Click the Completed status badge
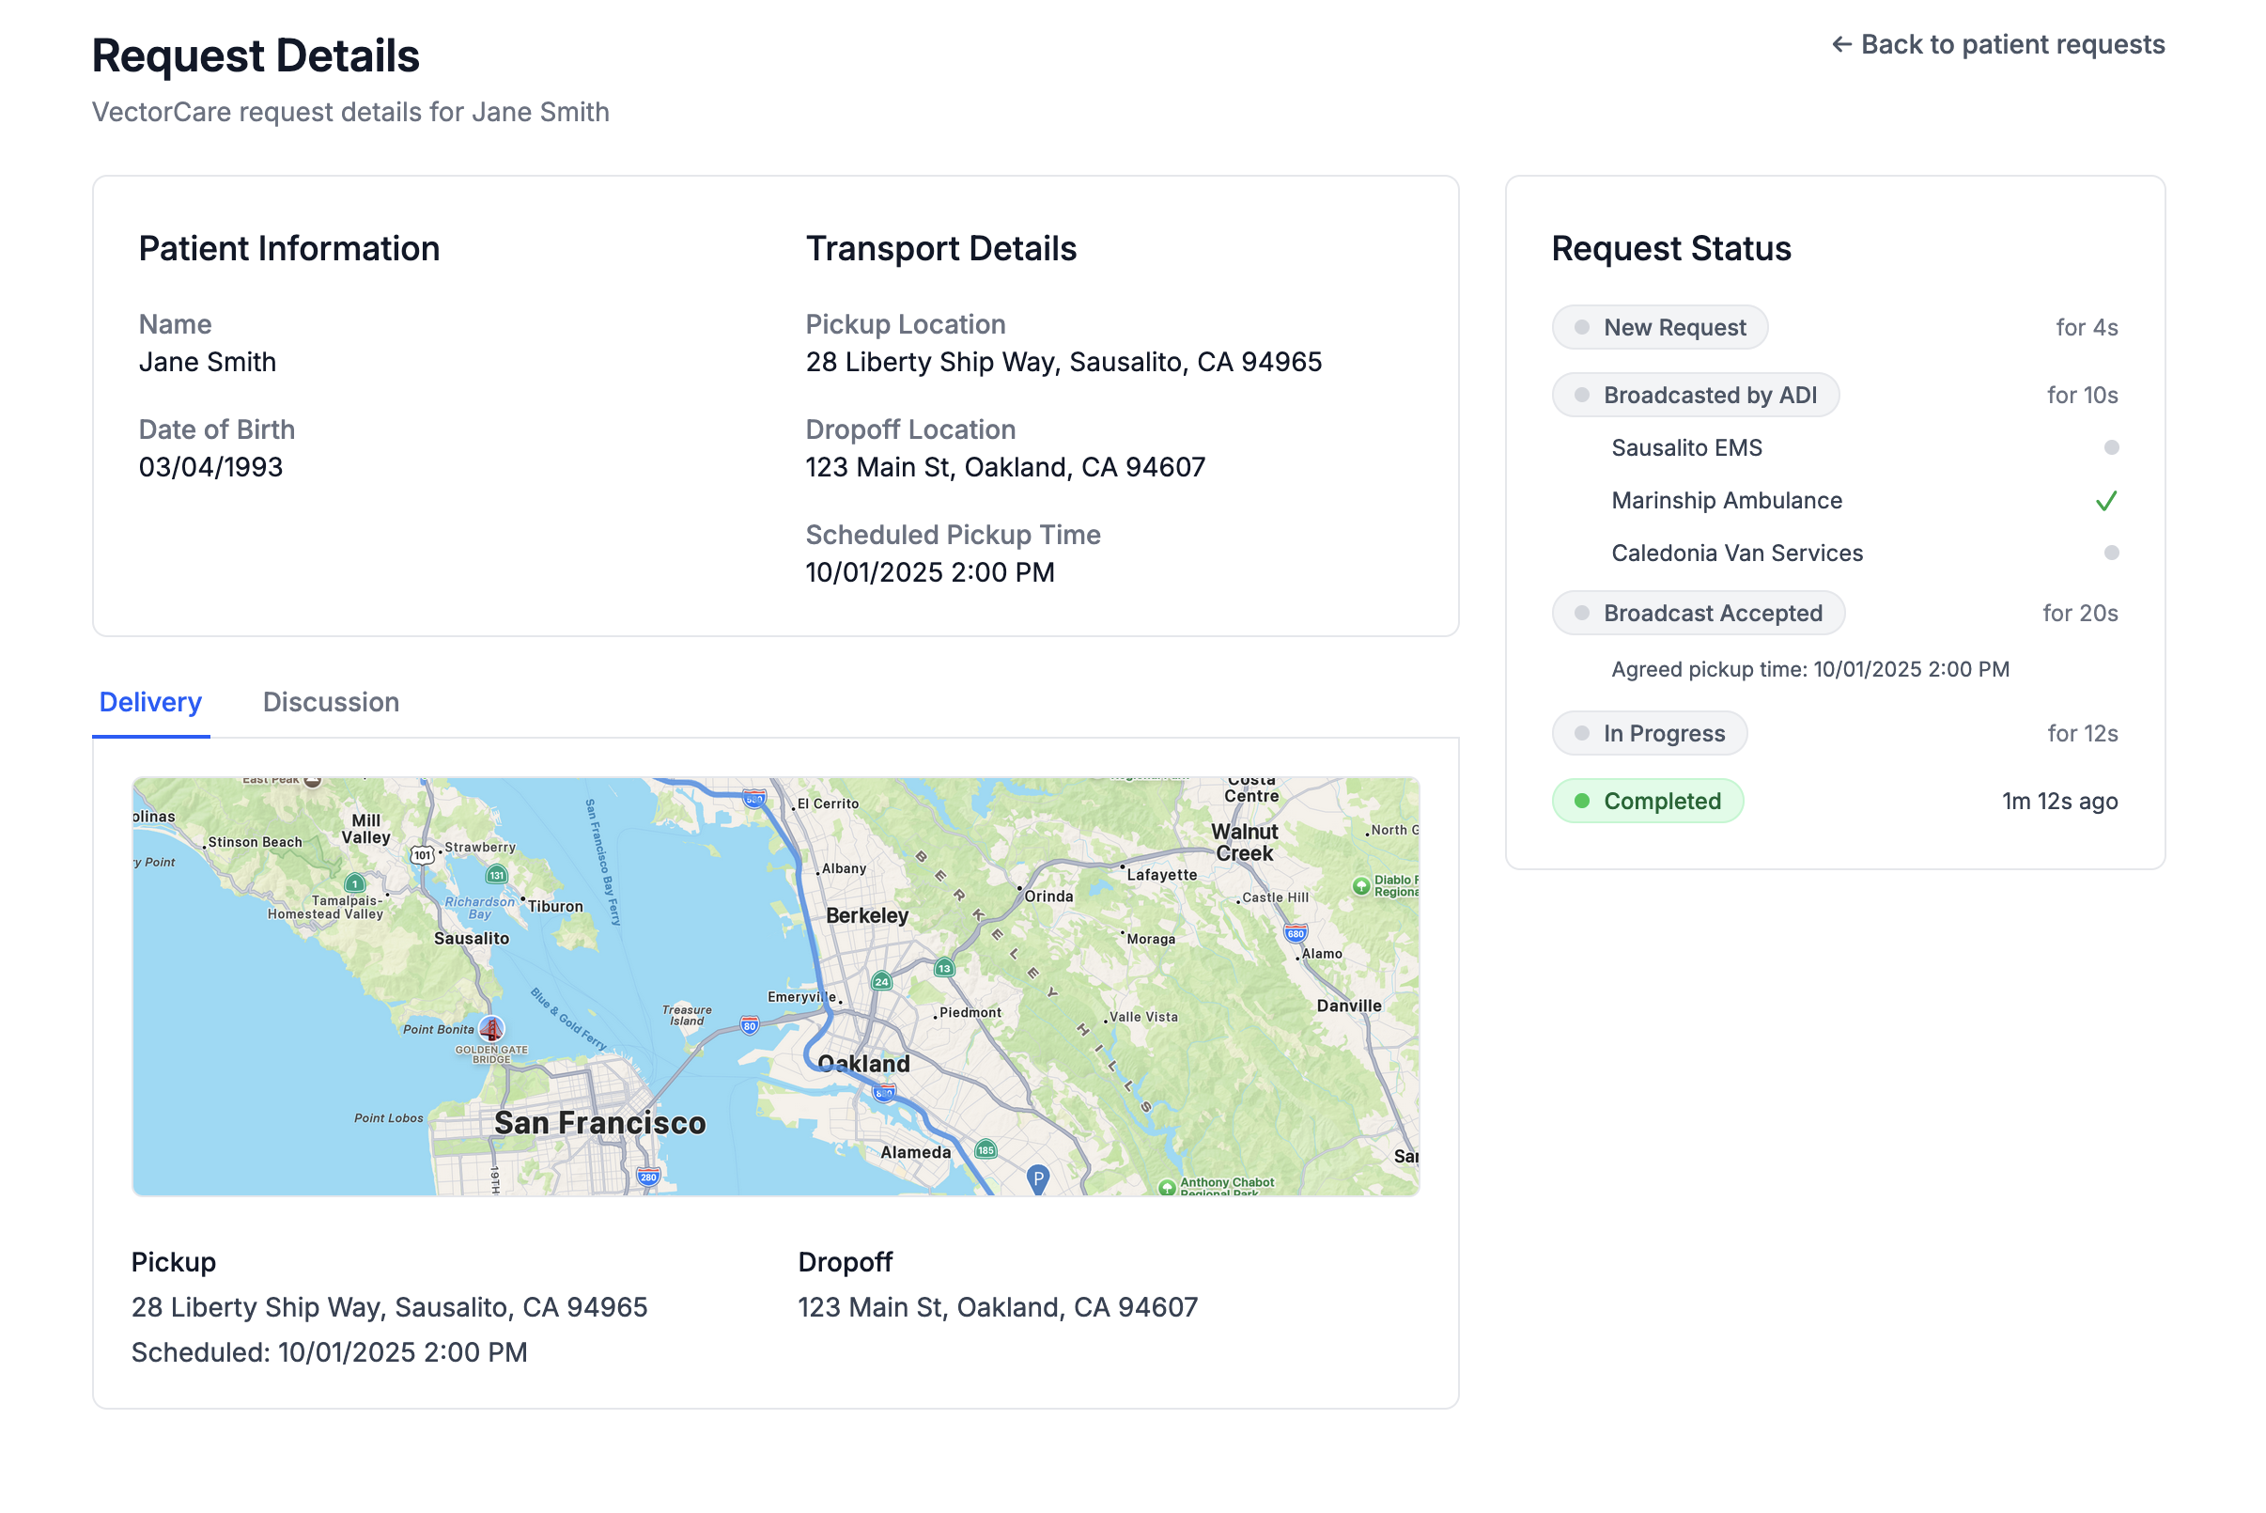 pos(1647,801)
